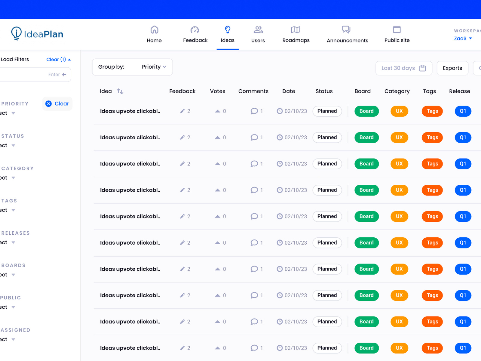Viewport: 481px width, 361px height.
Task: Expand the ZaaS workspace dropdown
Action: (463, 39)
